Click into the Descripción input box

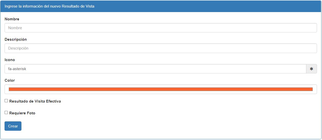click(161, 48)
